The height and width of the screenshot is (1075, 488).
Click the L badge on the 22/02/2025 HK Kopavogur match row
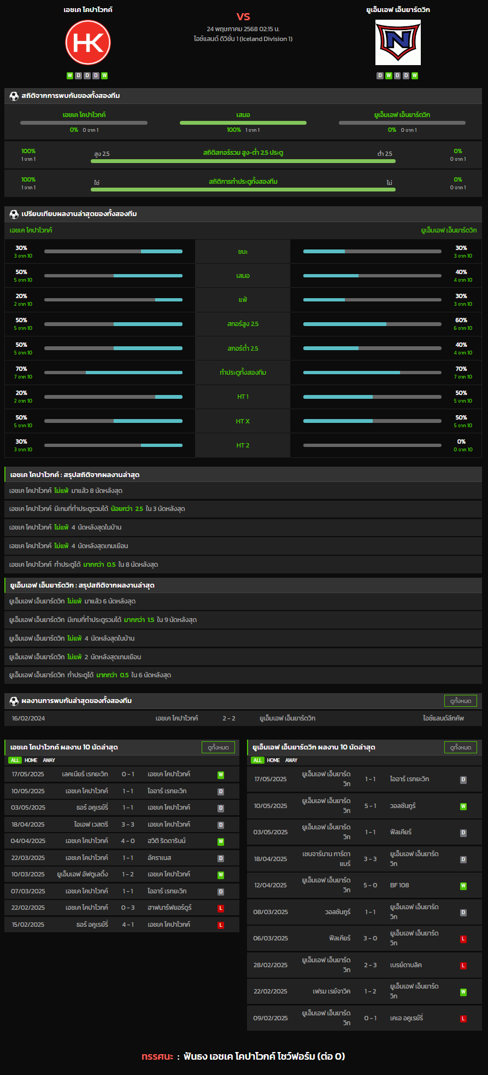tap(221, 908)
